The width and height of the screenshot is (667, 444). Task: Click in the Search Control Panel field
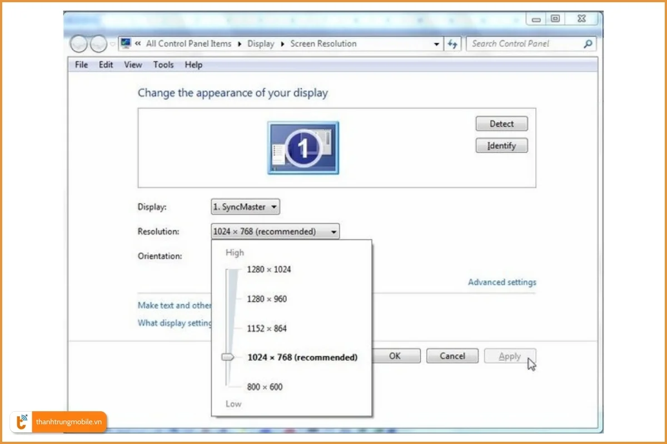522,44
